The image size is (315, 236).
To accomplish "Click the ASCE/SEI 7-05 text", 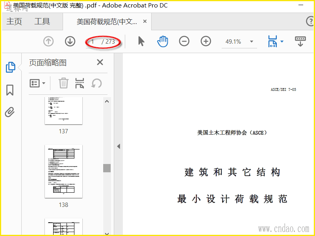I will [283, 90].
